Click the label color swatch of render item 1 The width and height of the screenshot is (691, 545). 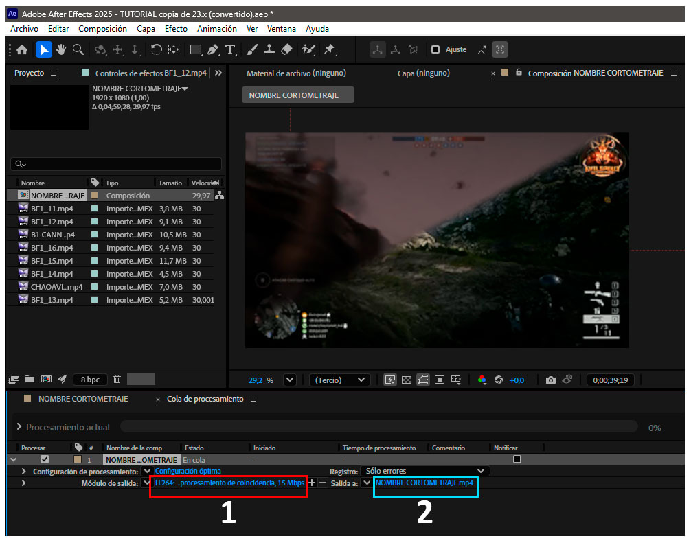tap(78, 459)
